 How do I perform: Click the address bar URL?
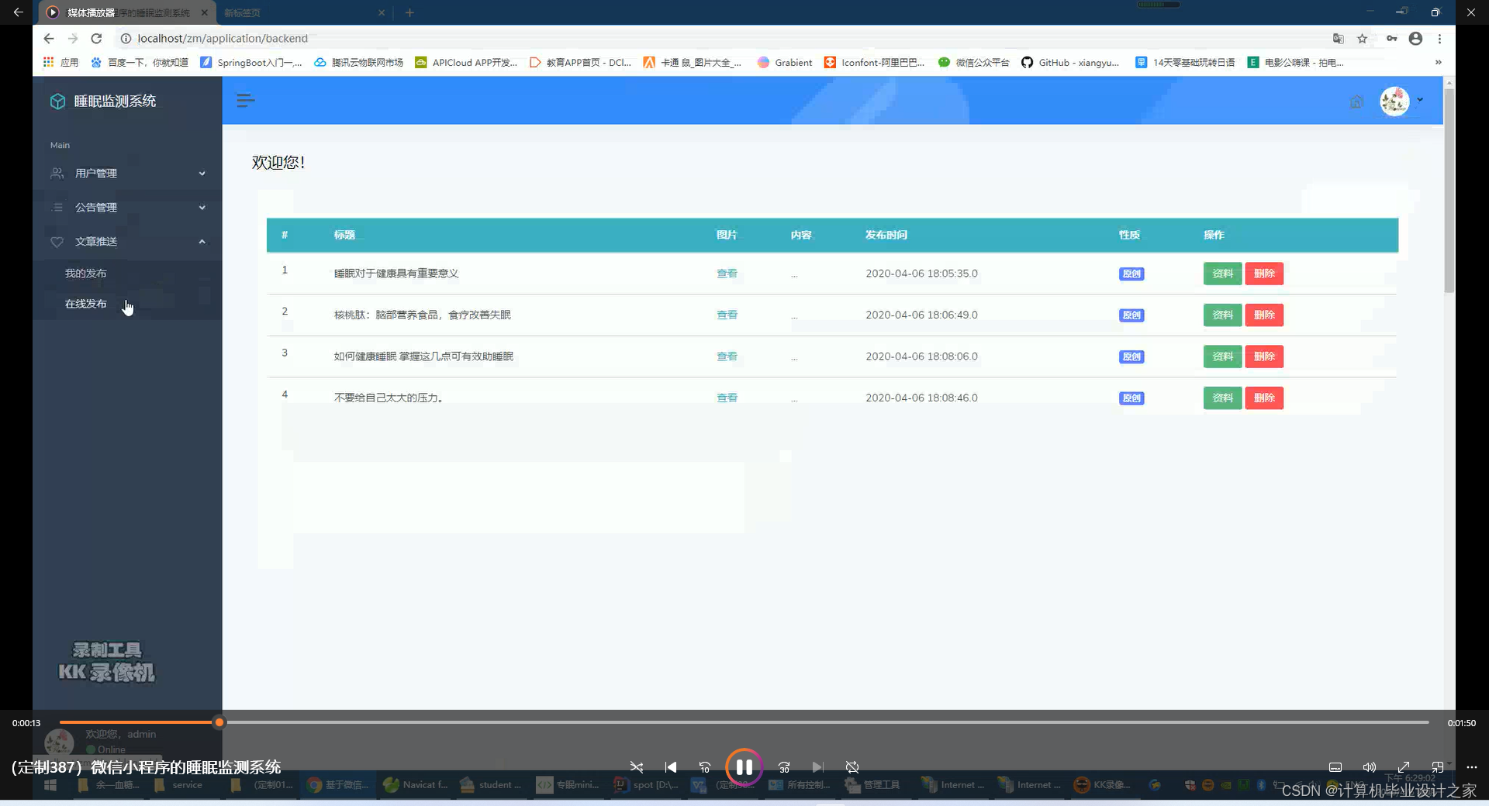click(x=223, y=39)
